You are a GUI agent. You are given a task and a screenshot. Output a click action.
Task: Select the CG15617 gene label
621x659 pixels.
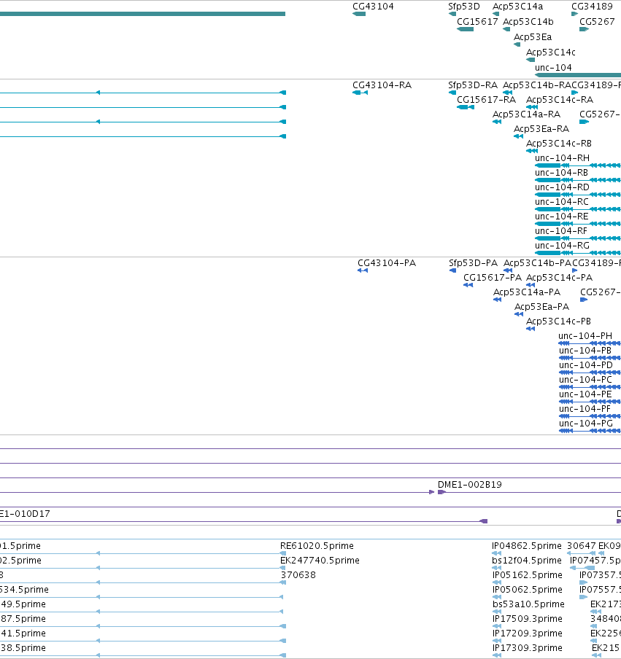[x=477, y=21]
